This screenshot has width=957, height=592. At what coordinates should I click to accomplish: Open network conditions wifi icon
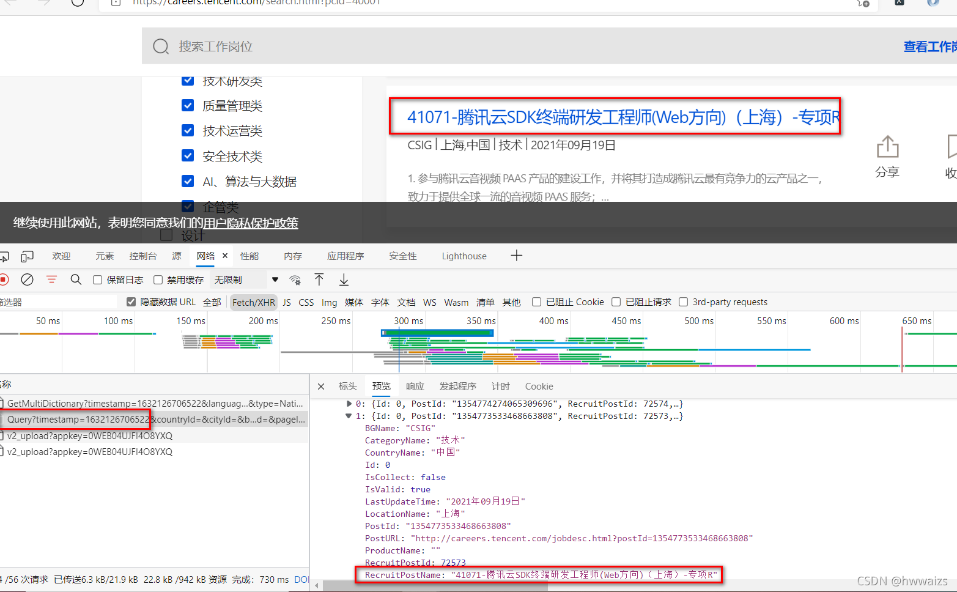[x=295, y=280]
